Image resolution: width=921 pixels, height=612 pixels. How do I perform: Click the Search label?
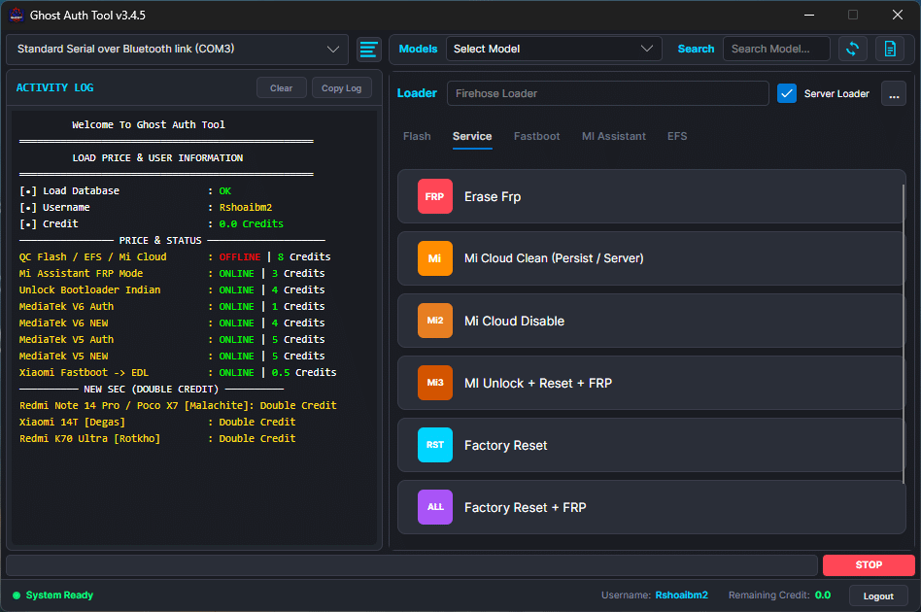tap(696, 49)
